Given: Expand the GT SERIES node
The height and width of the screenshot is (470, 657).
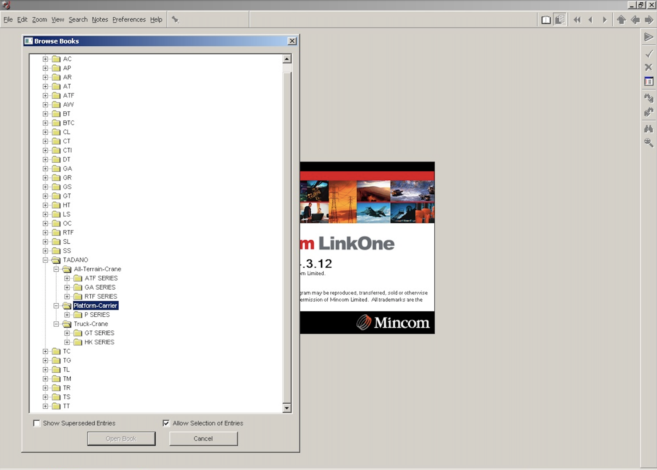Looking at the screenshot, I should (x=67, y=333).
